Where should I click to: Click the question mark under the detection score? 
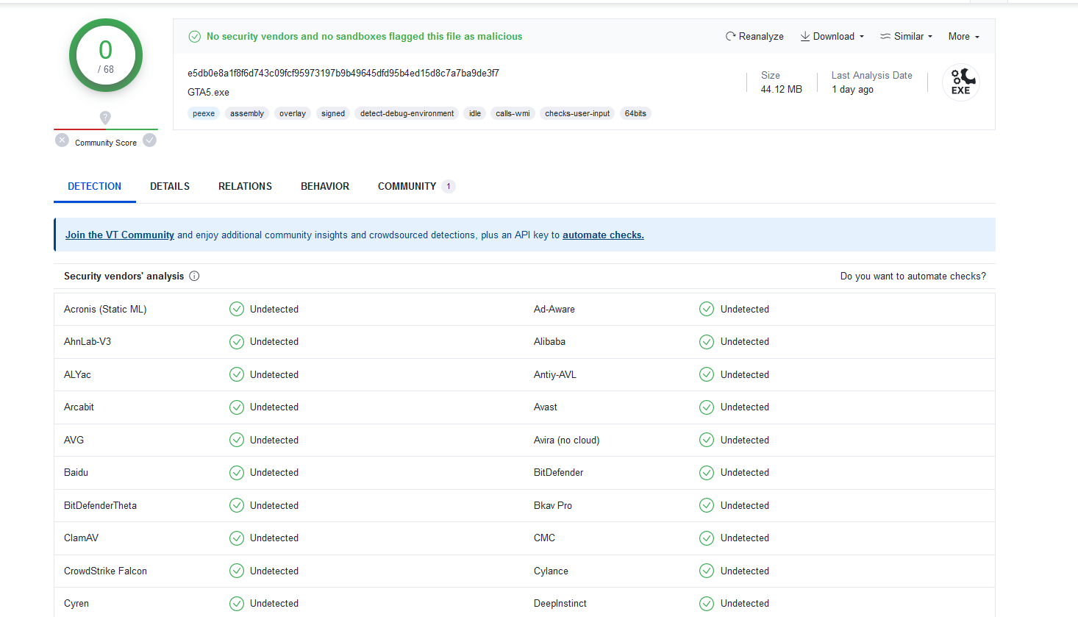tap(105, 118)
